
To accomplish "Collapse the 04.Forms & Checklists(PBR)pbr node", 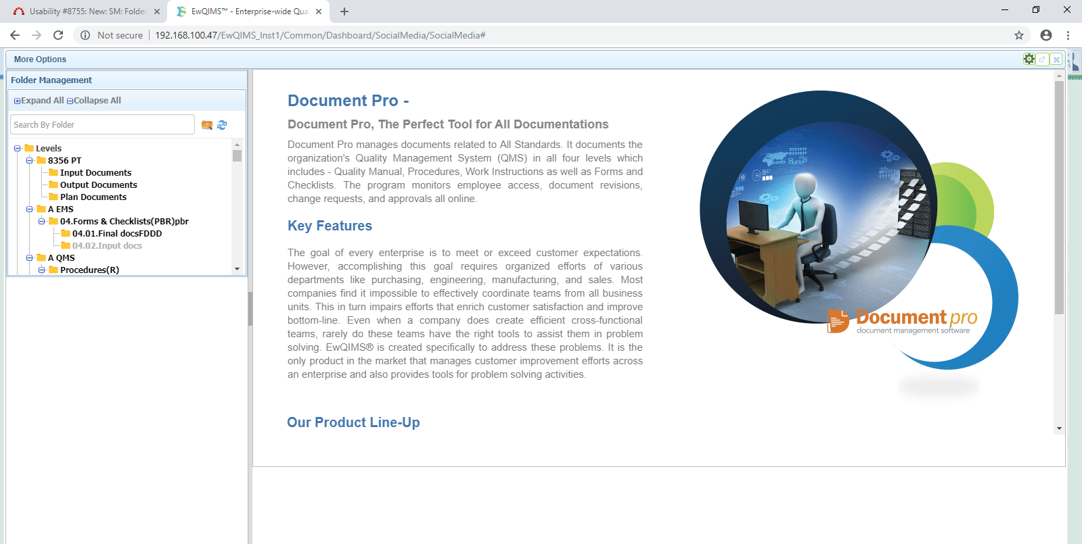I will (42, 222).
